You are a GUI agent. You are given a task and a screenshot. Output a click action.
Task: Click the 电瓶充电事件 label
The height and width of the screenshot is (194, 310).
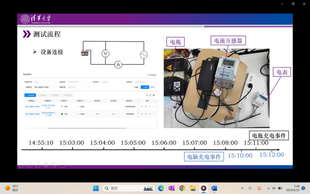pyautogui.click(x=269, y=135)
